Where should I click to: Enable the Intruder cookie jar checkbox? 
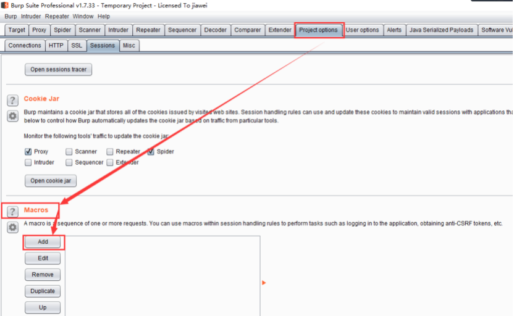point(28,162)
